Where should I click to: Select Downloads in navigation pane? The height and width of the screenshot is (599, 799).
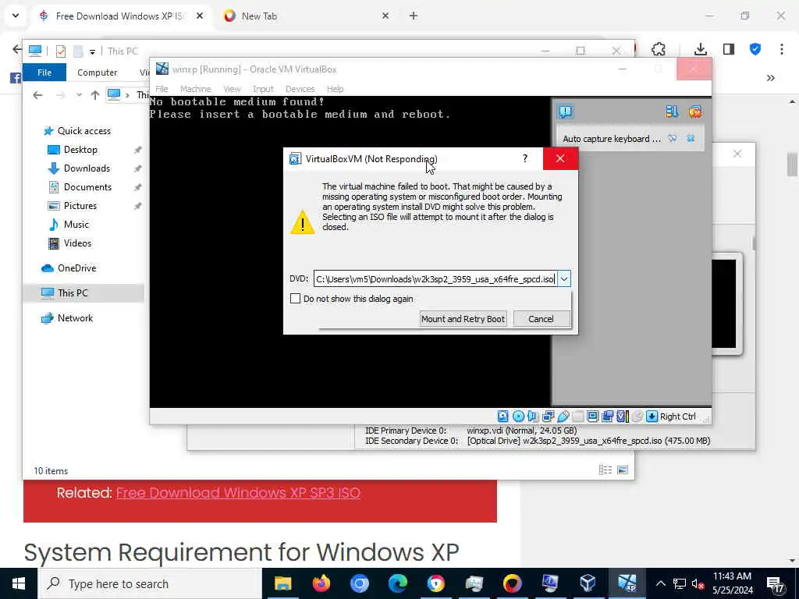tap(87, 168)
